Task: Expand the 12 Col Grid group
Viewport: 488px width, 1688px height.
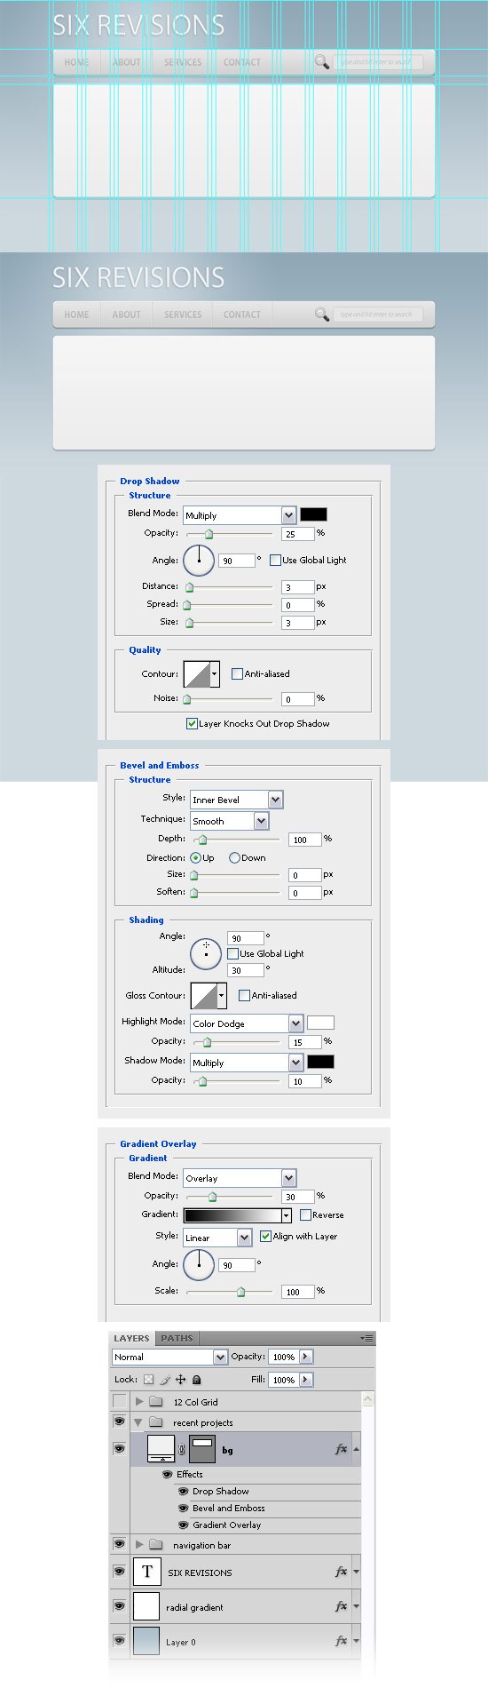Action: coord(139,1402)
